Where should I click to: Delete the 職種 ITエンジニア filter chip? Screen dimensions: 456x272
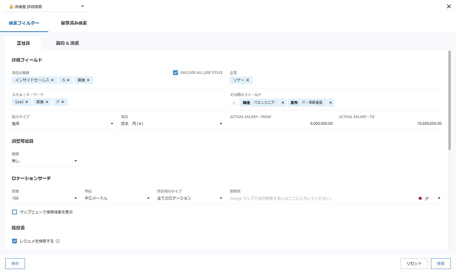coord(283,103)
